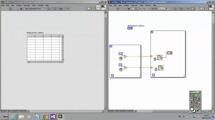Select the Build Array node
The height and width of the screenshot is (120, 215).
[169, 53]
